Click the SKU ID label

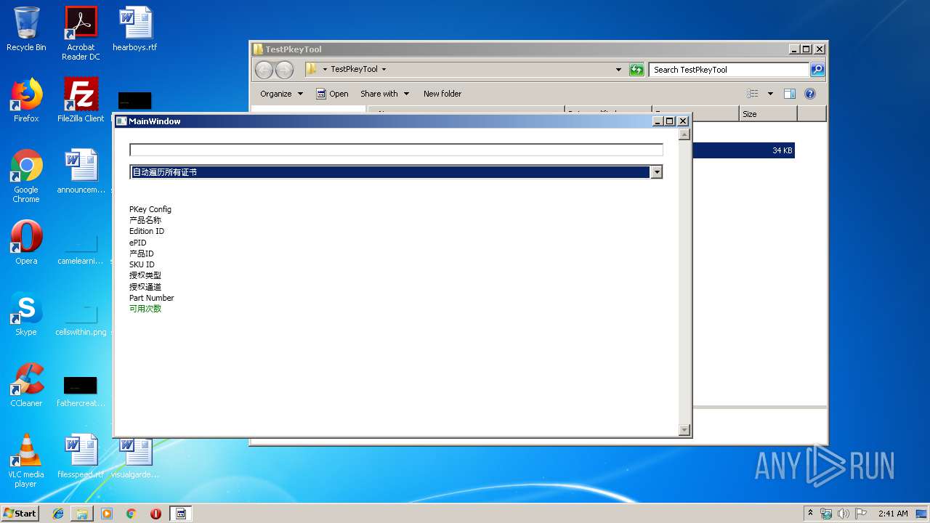click(142, 264)
